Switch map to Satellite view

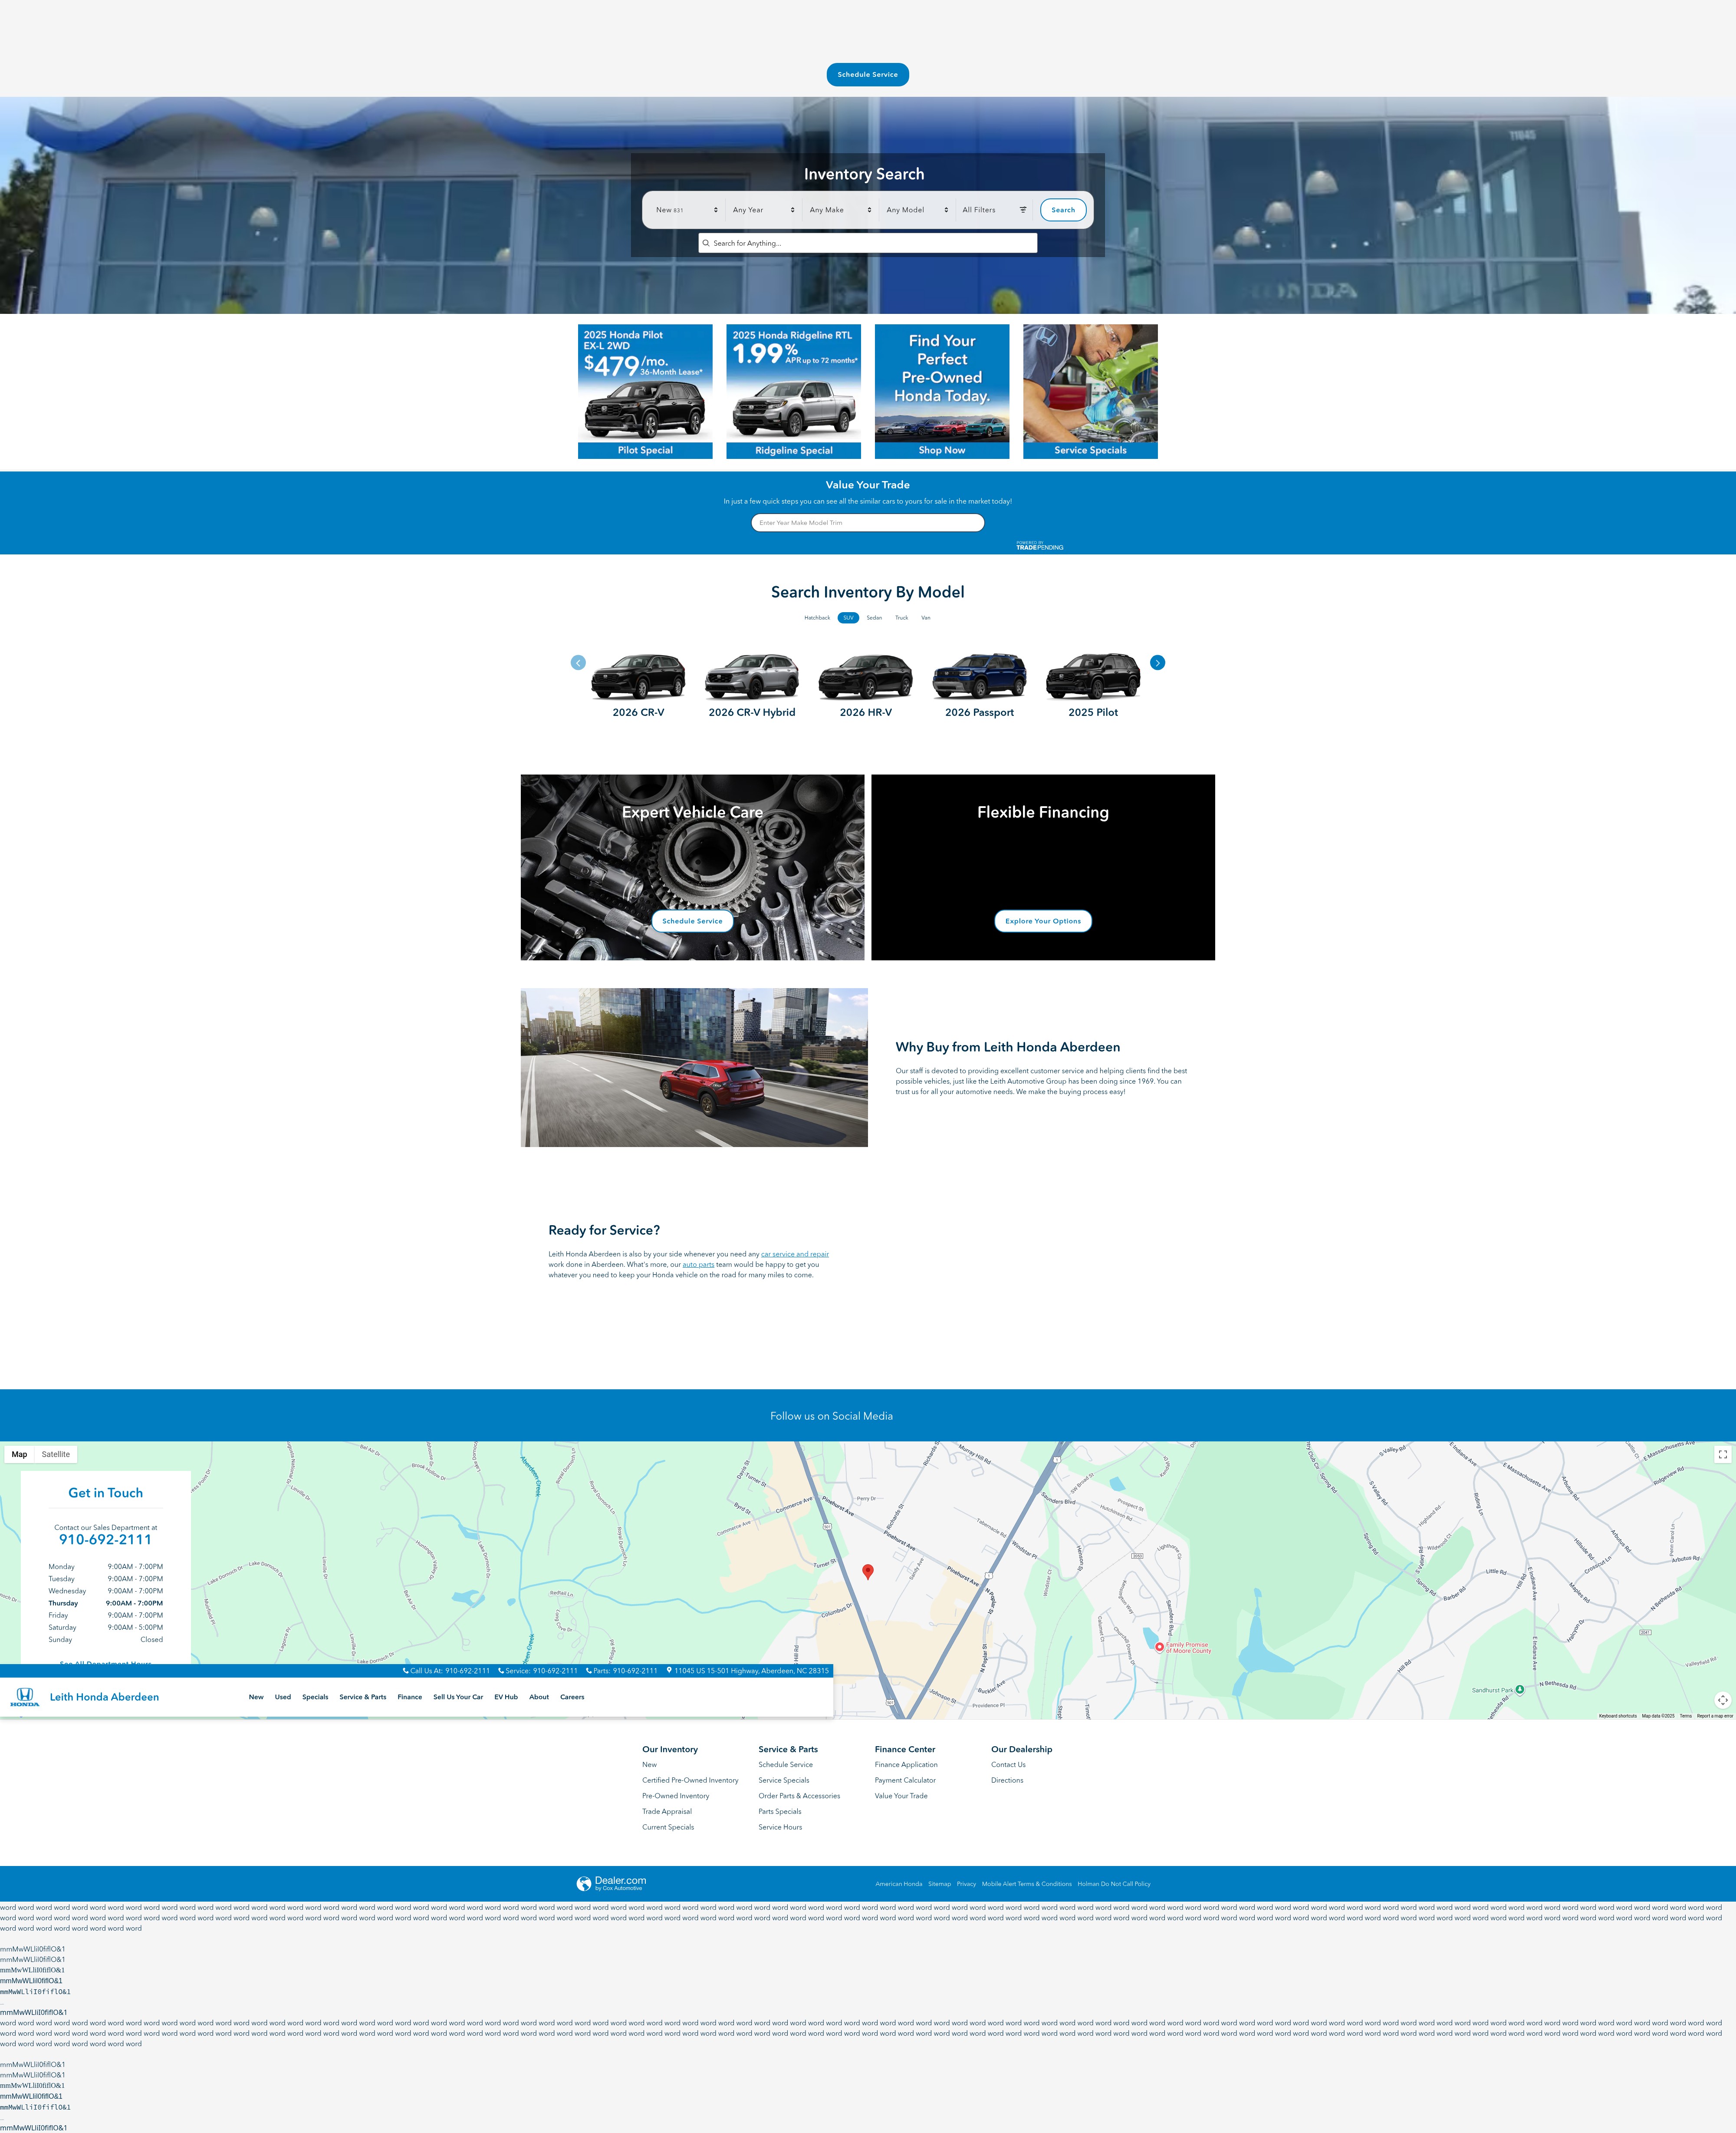(56, 1455)
